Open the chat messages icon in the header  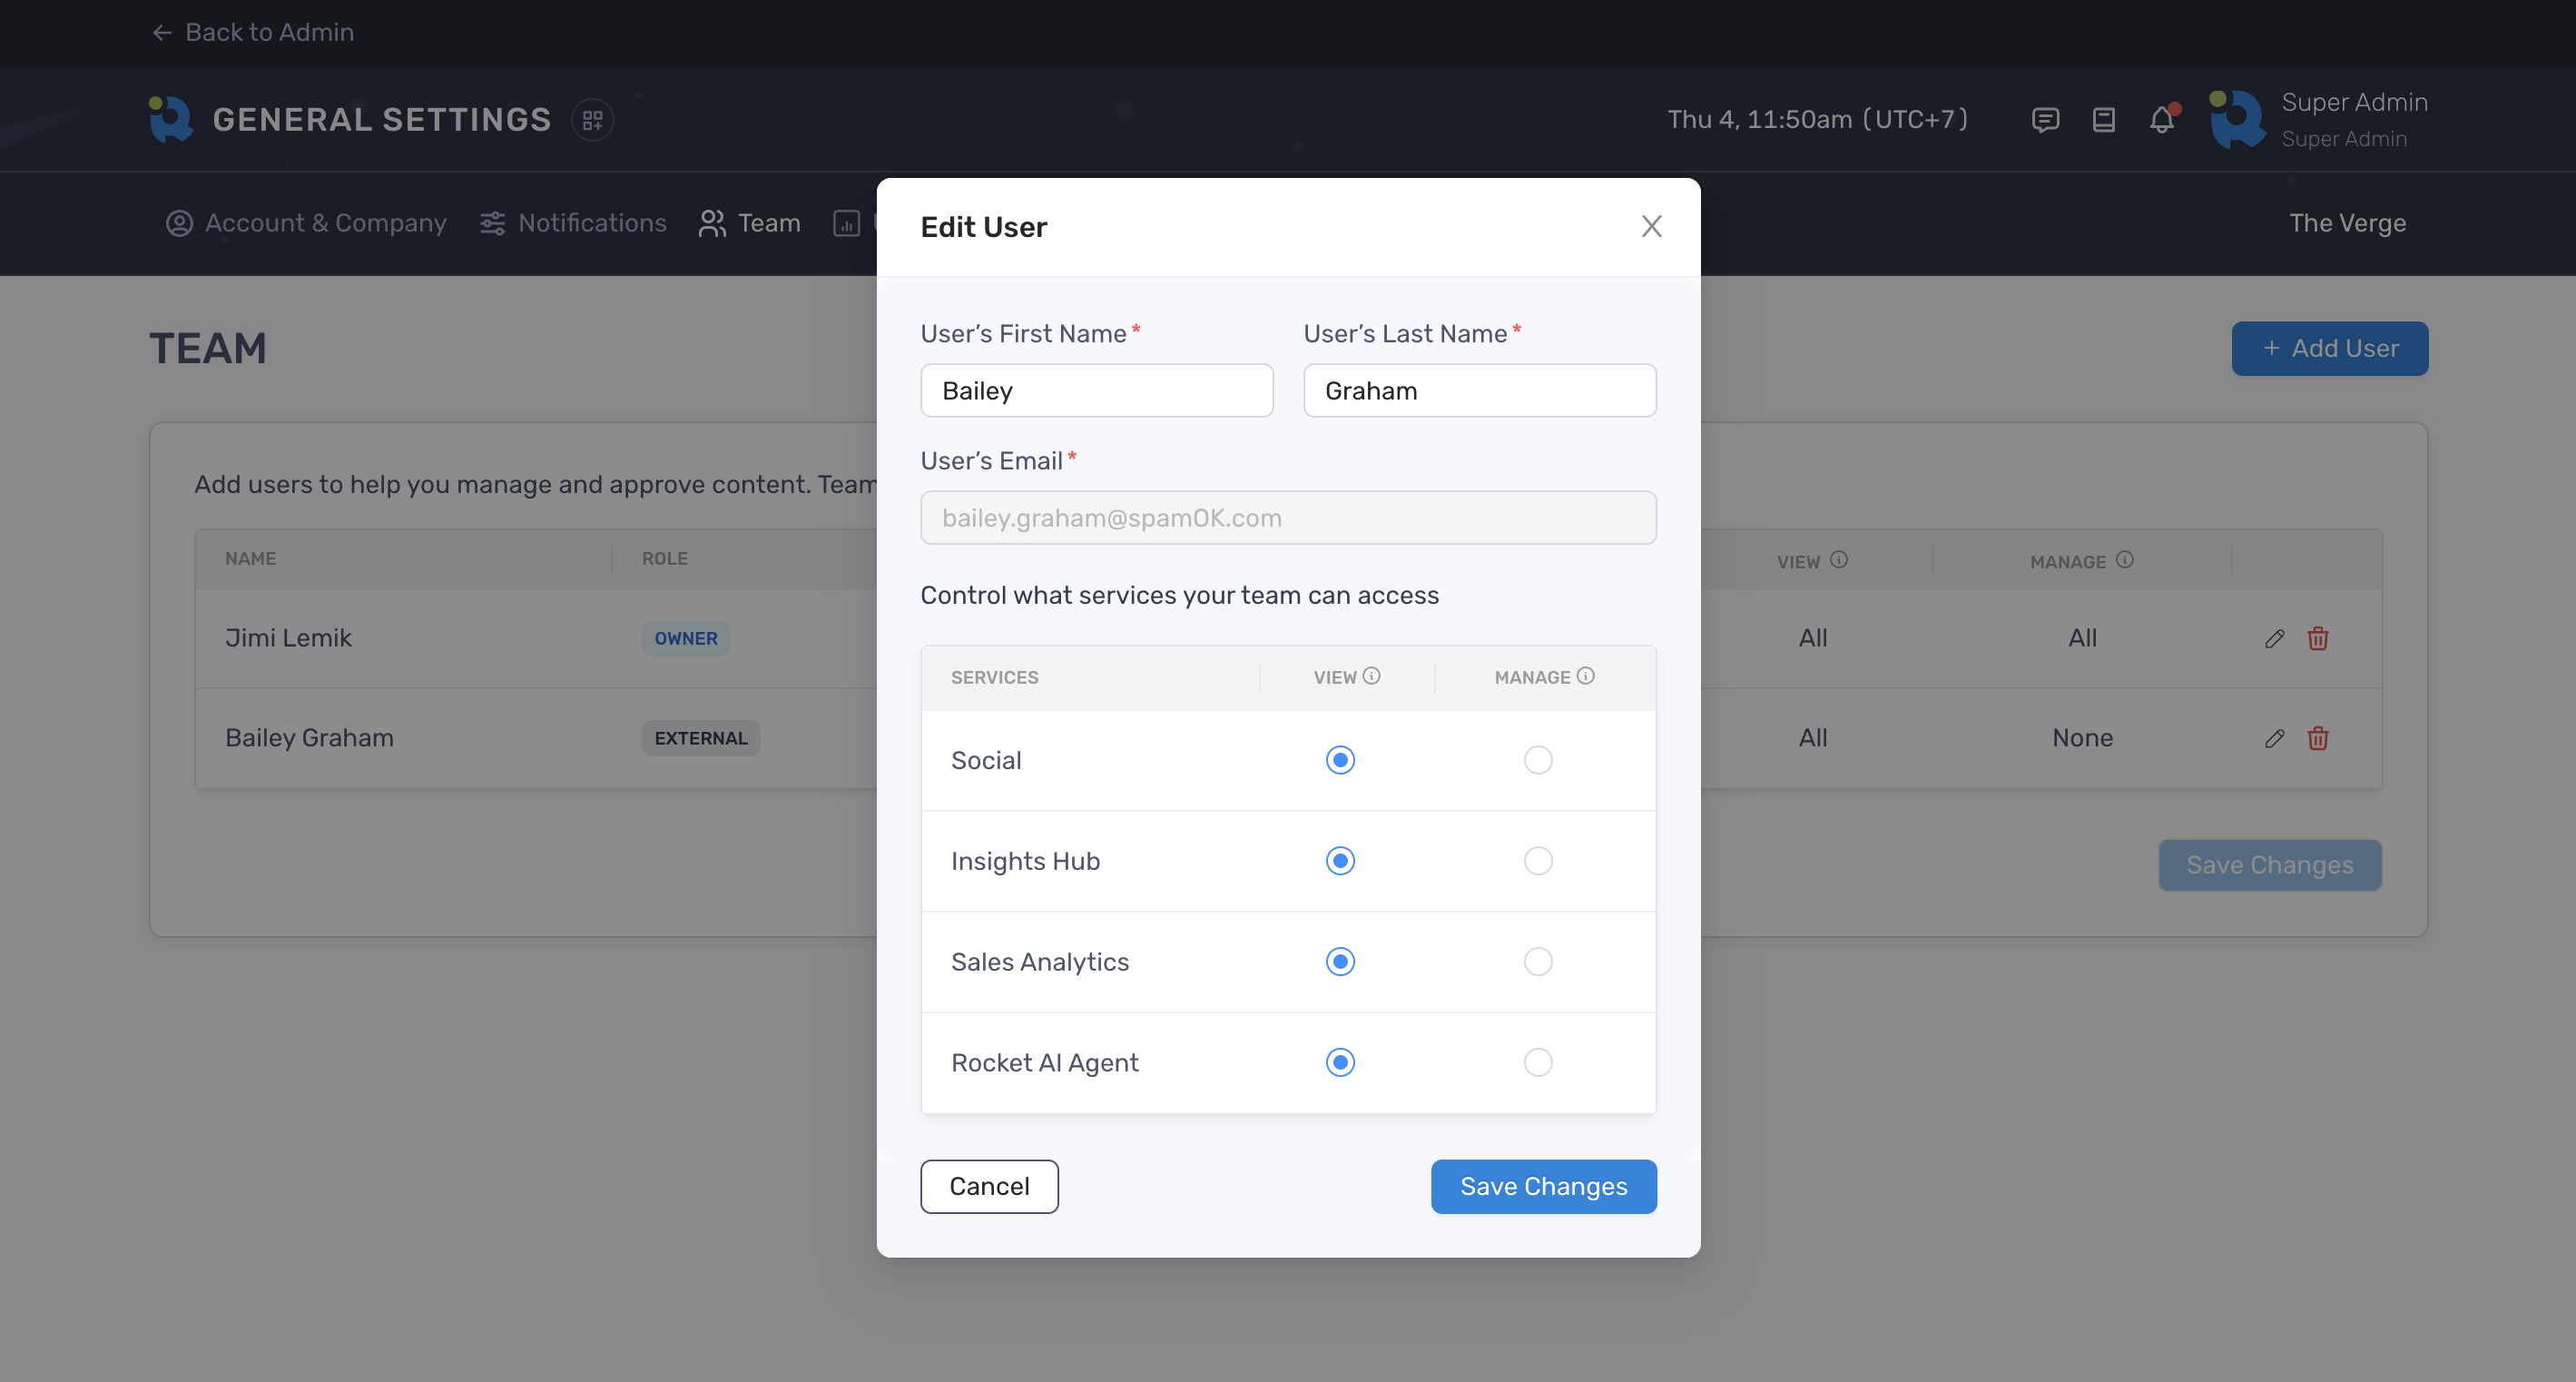point(2045,120)
